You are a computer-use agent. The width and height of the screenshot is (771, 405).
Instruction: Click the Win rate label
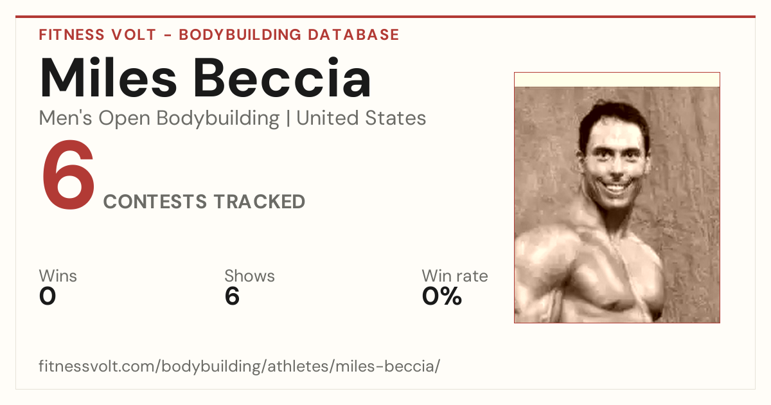(454, 276)
